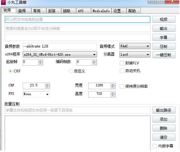
Task: Open the FPS None dropdown
Action: point(36,94)
